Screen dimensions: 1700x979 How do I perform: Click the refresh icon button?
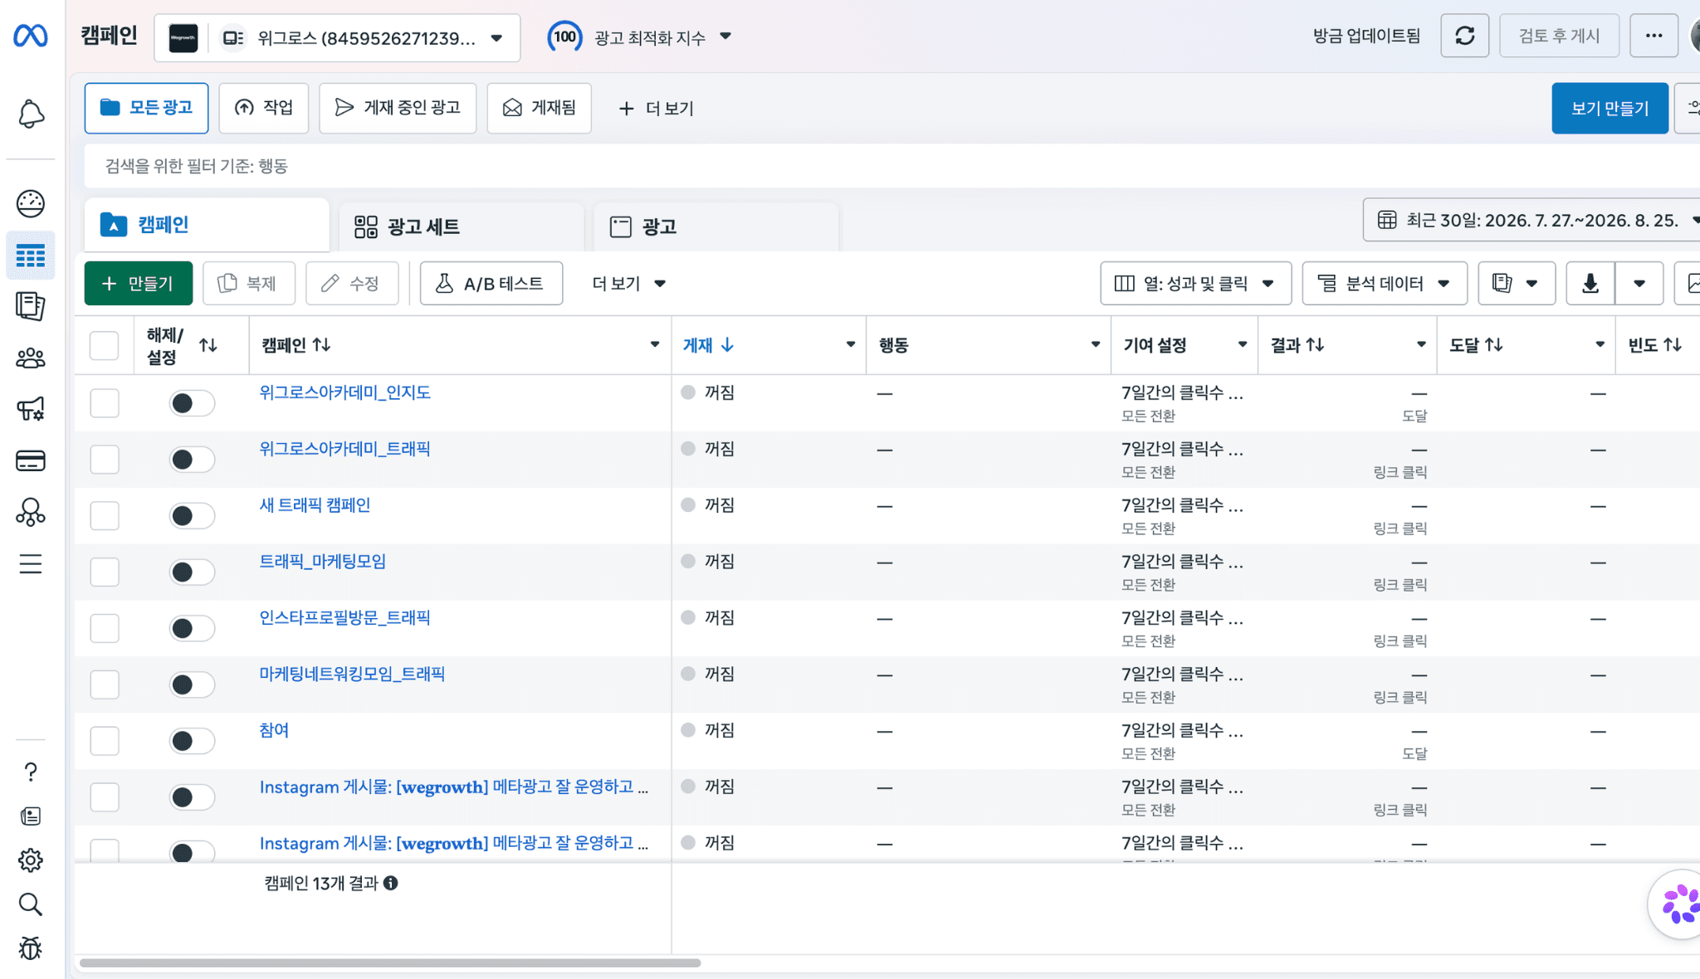coord(1464,36)
